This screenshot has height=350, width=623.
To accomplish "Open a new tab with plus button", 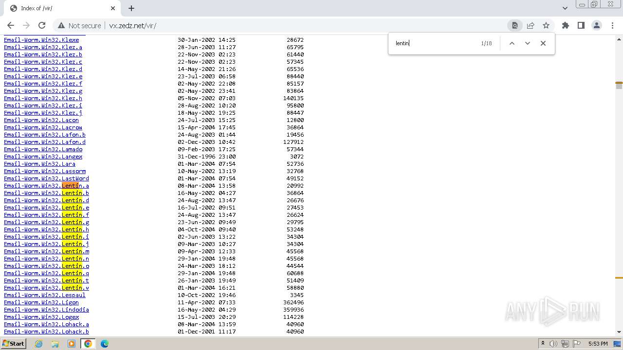I will pyautogui.click(x=131, y=8).
